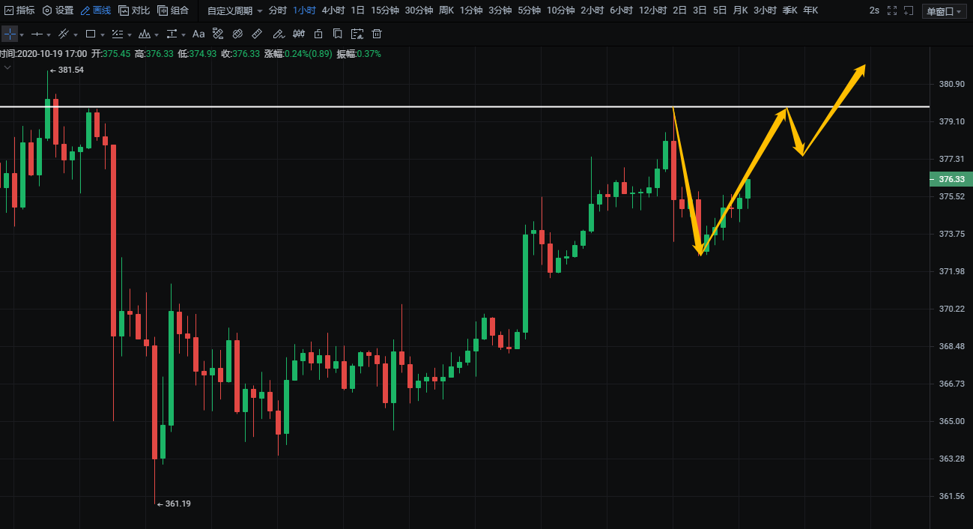Screen dimensions: 973x529
Task: Click the 376.33 current price label
Action: [x=951, y=179]
